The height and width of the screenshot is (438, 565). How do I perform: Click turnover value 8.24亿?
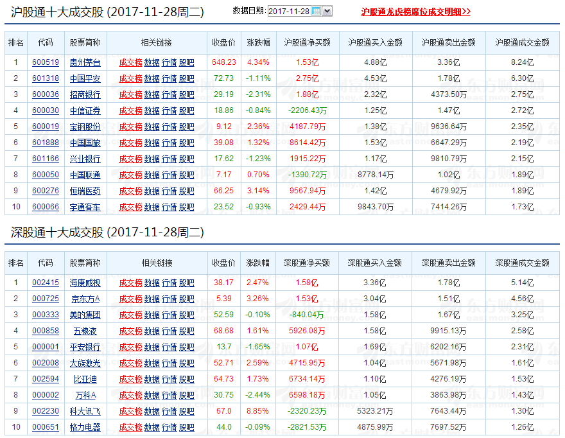(522, 62)
